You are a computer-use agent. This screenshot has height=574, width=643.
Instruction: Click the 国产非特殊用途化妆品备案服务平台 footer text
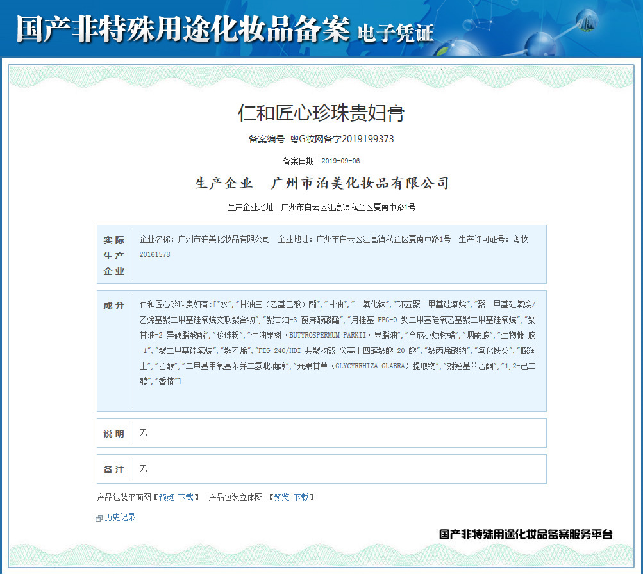(x=526, y=535)
